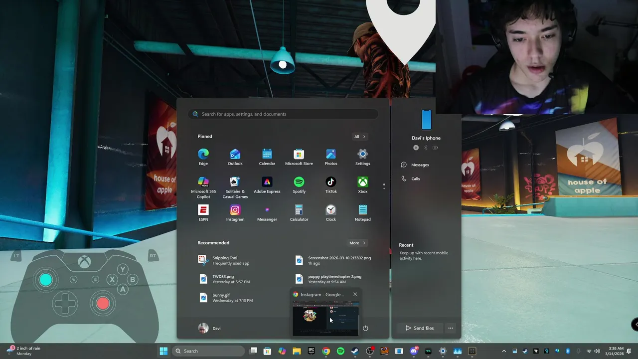Click the Bluetooth icon in system tray
The height and width of the screenshot is (359, 638).
(x=567, y=351)
